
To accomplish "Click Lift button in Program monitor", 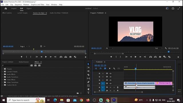I will (151, 57).
